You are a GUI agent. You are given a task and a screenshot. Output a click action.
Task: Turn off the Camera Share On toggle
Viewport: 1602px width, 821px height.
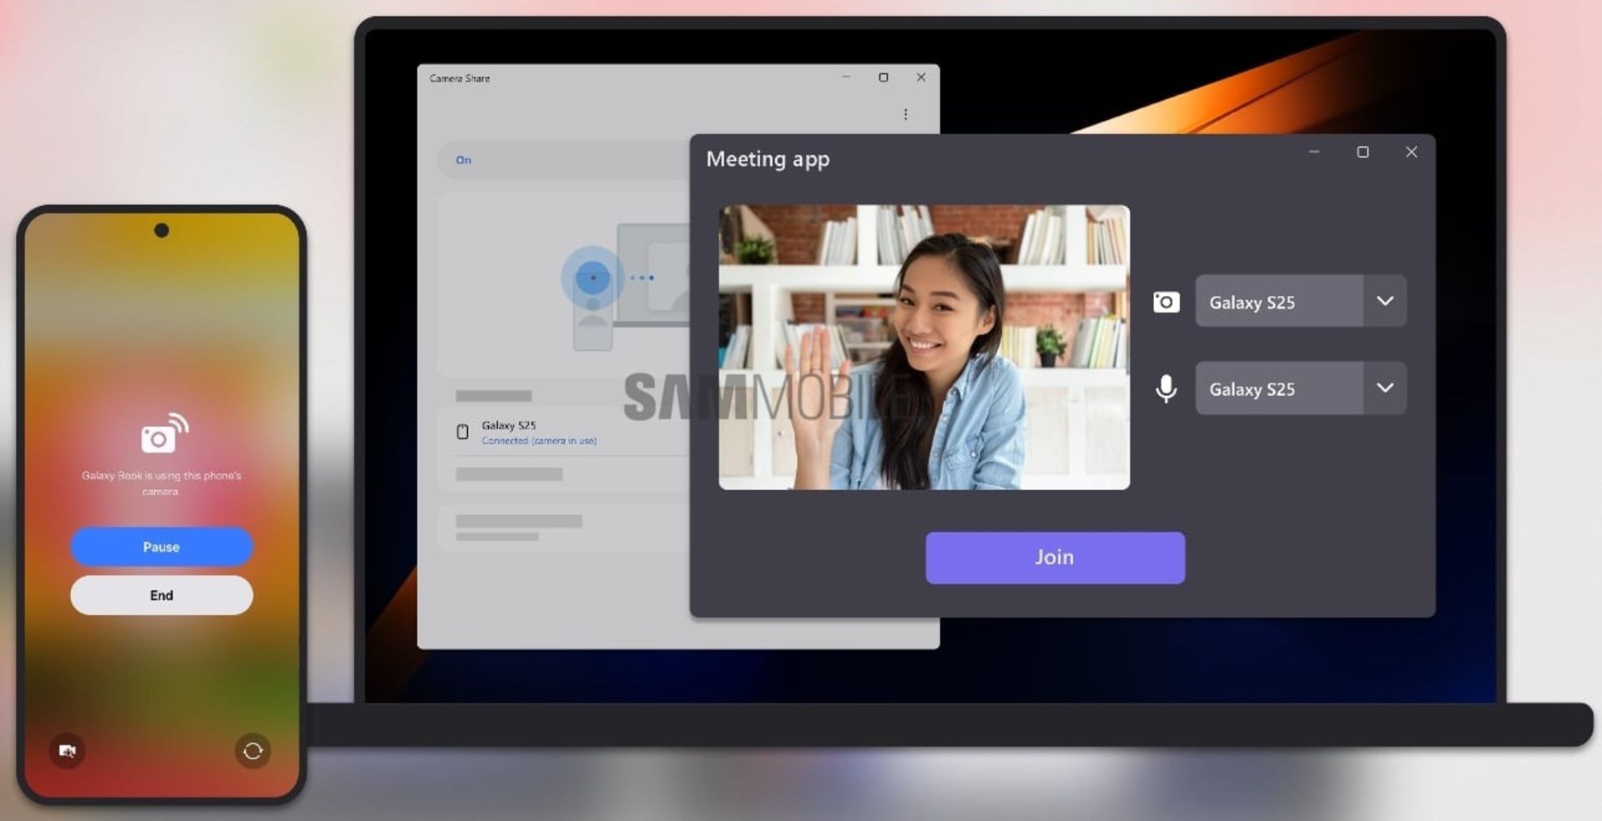pyautogui.click(x=464, y=159)
